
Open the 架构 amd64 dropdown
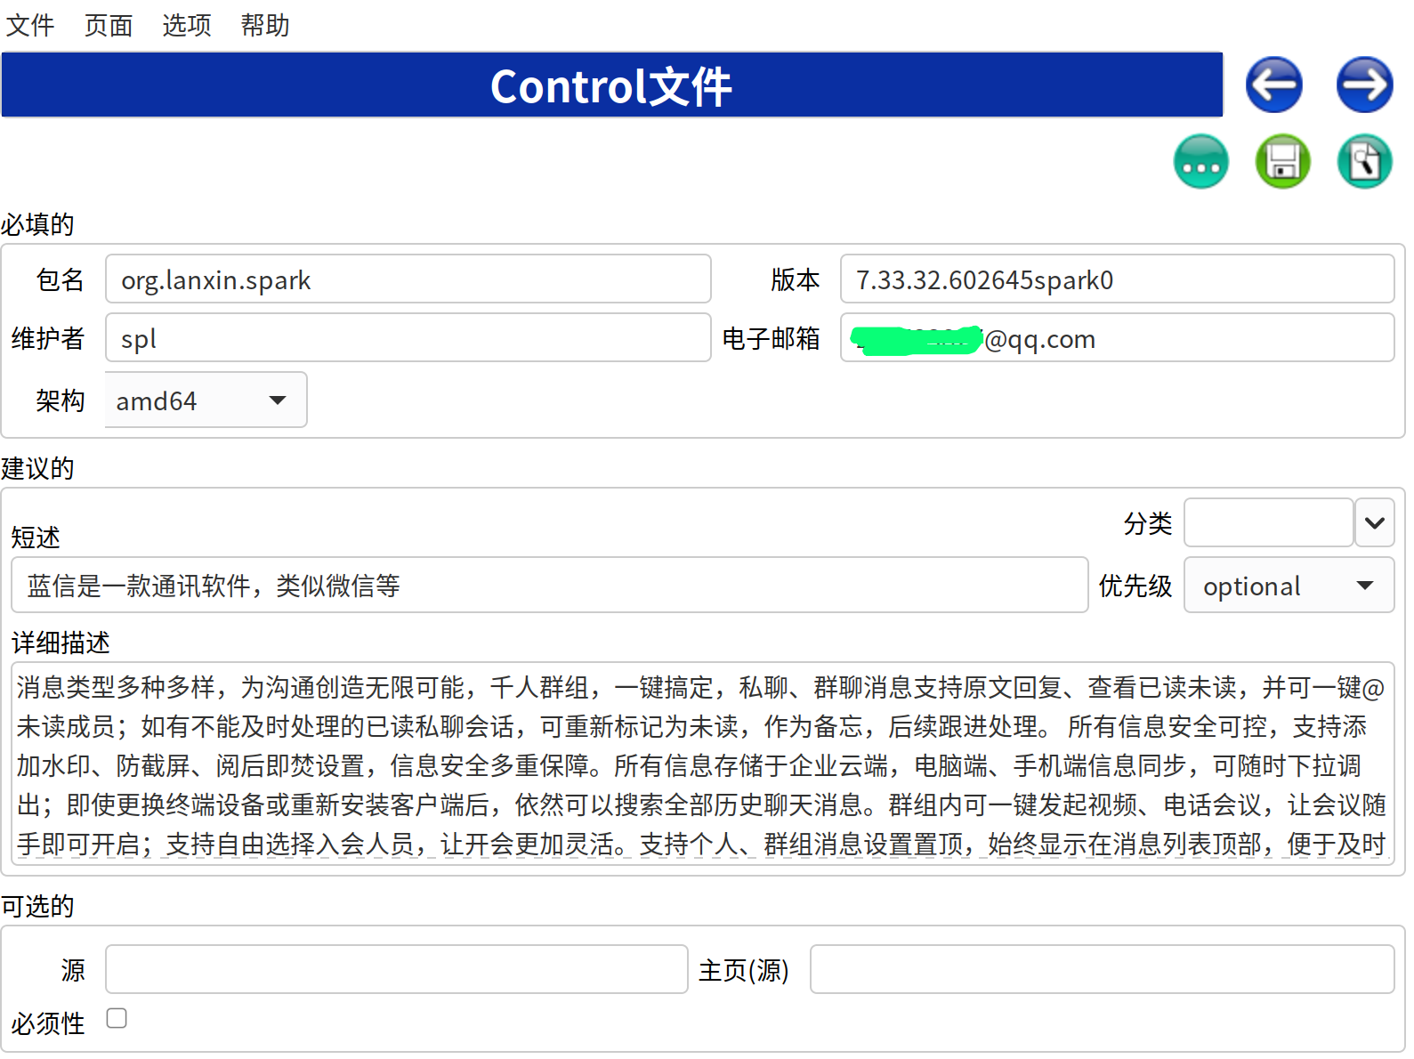click(x=206, y=400)
